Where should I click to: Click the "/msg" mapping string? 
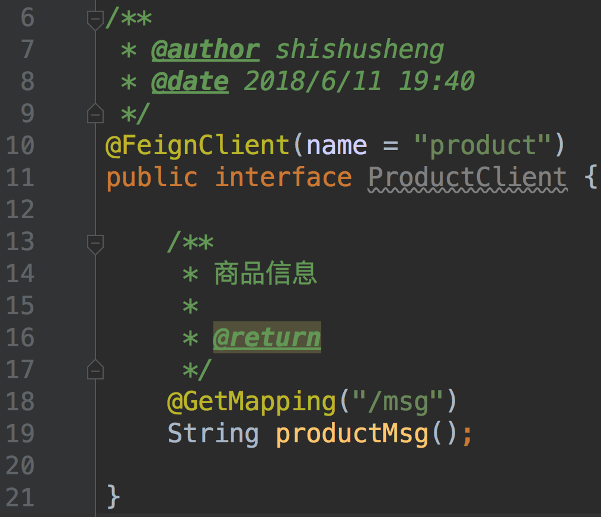399,402
